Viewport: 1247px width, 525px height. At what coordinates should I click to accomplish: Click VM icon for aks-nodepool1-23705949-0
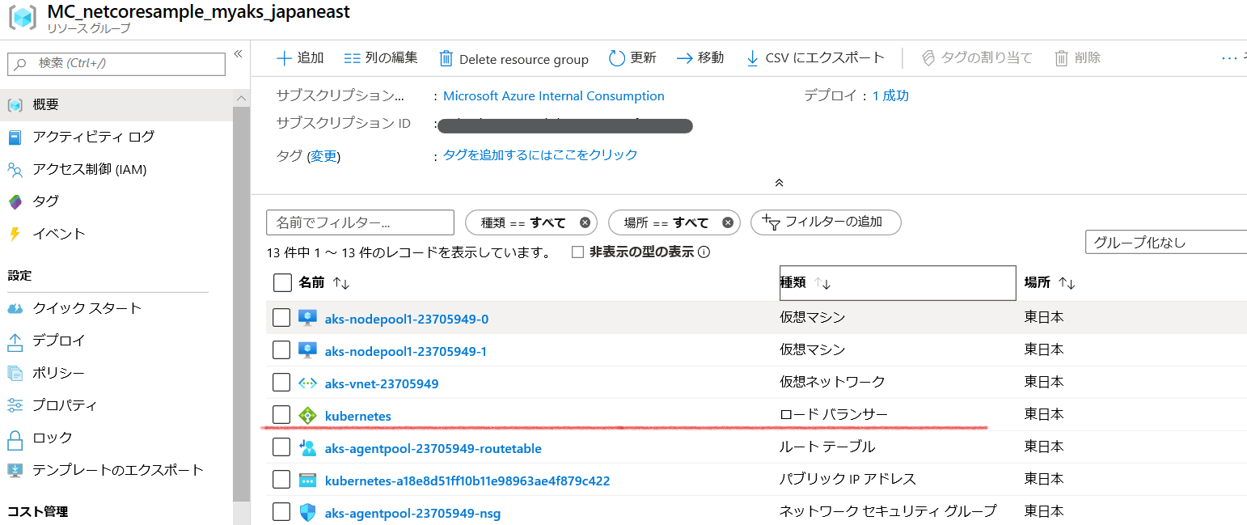coord(307,318)
